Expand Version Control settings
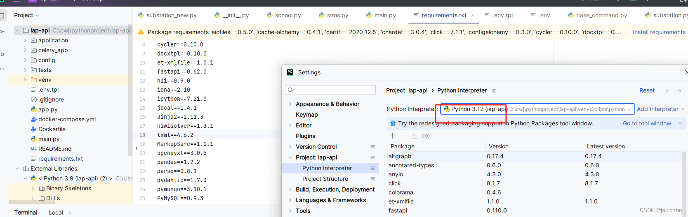This screenshot has height=217, width=688. (x=290, y=147)
